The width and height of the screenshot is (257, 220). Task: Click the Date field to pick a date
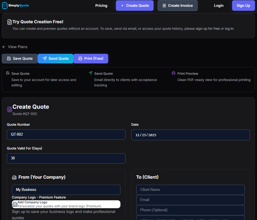(x=190, y=135)
